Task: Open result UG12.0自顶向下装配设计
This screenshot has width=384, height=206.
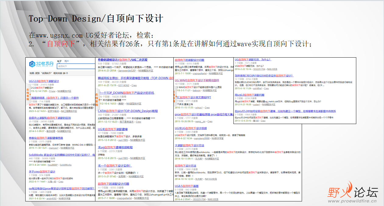Action: click(44, 81)
